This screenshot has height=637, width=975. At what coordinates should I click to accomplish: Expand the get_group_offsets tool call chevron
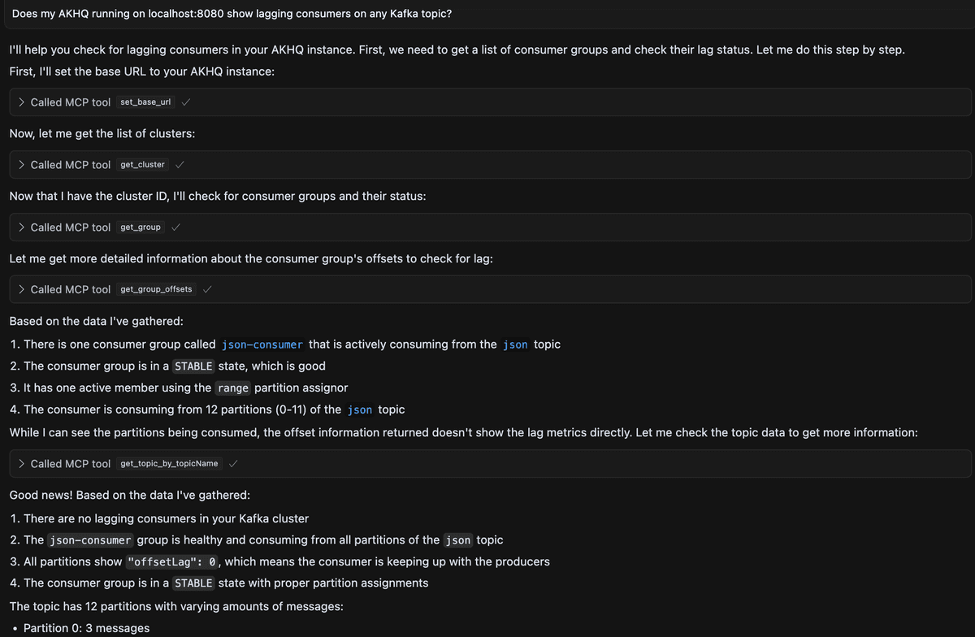21,289
